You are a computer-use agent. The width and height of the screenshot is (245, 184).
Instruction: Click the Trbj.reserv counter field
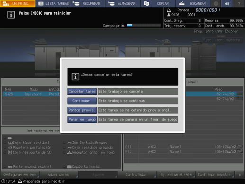184,26
